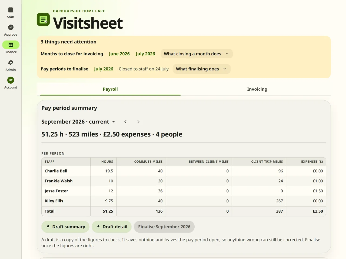The width and height of the screenshot is (346, 259).
Task: Click the Visitsheet title heading
Action: click(x=88, y=23)
